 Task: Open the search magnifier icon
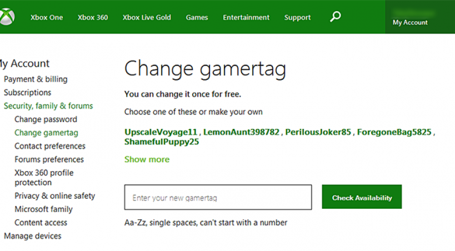335,17
